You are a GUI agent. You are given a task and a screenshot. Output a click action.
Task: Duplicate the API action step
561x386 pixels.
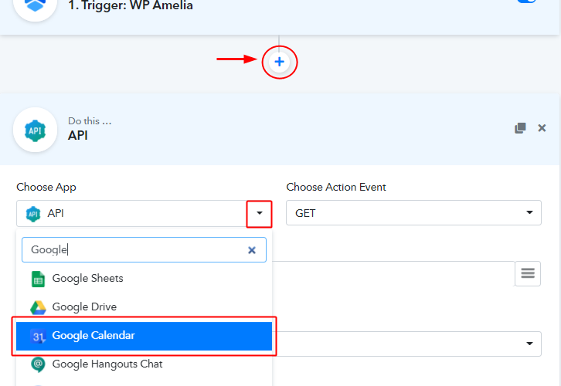pos(520,128)
